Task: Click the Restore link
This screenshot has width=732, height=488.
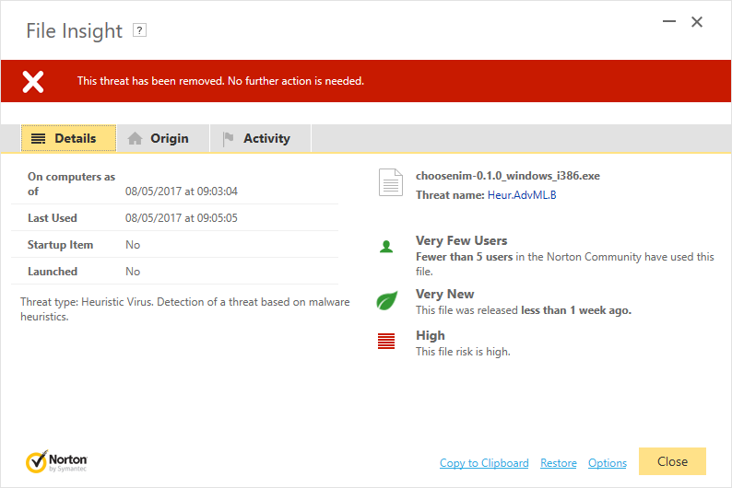Action: (x=558, y=463)
